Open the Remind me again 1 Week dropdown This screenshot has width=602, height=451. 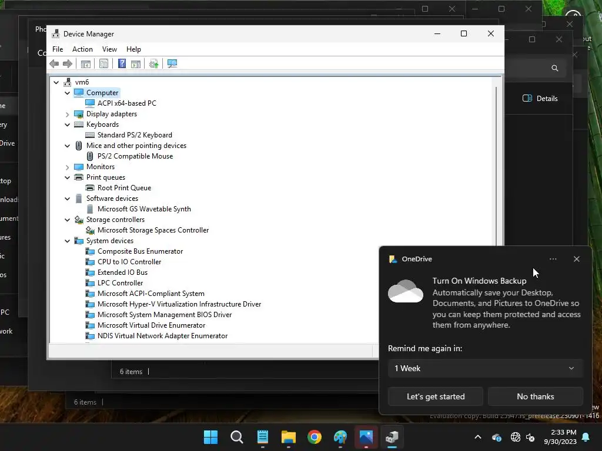(485, 369)
